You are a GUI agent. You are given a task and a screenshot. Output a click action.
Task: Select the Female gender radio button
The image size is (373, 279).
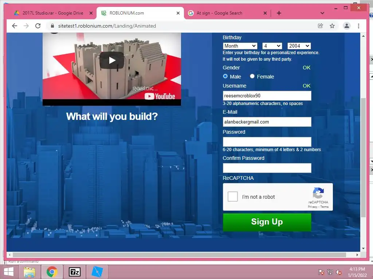tap(252, 76)
